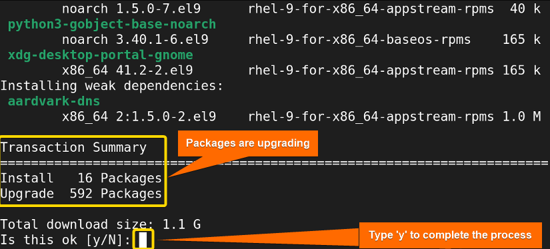The image size is (550, 249).
Task: Click the 'Packages are upgrading' orange callout
Action: [247, 143]
